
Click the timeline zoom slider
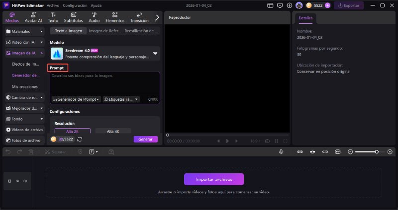click(x=368, y=151)
